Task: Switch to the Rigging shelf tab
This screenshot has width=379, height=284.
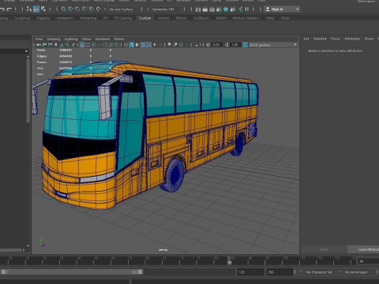Action: pyautogui.click(x=43, y=18)
